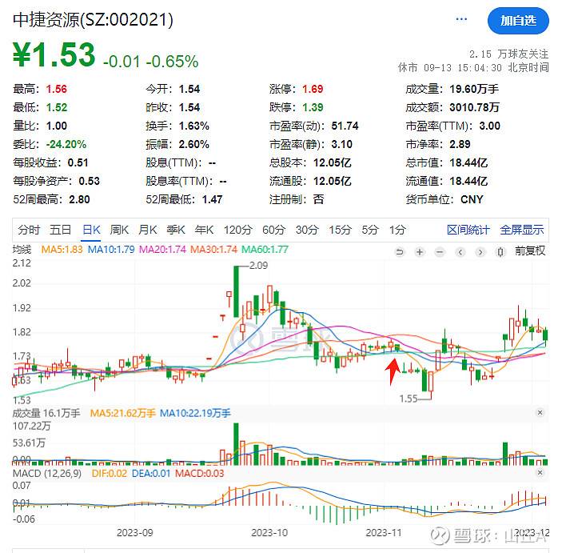Click the MA60:1.77 moving average label
The width and height of the screenshot is (562, 553).
[x=265, y=250]
